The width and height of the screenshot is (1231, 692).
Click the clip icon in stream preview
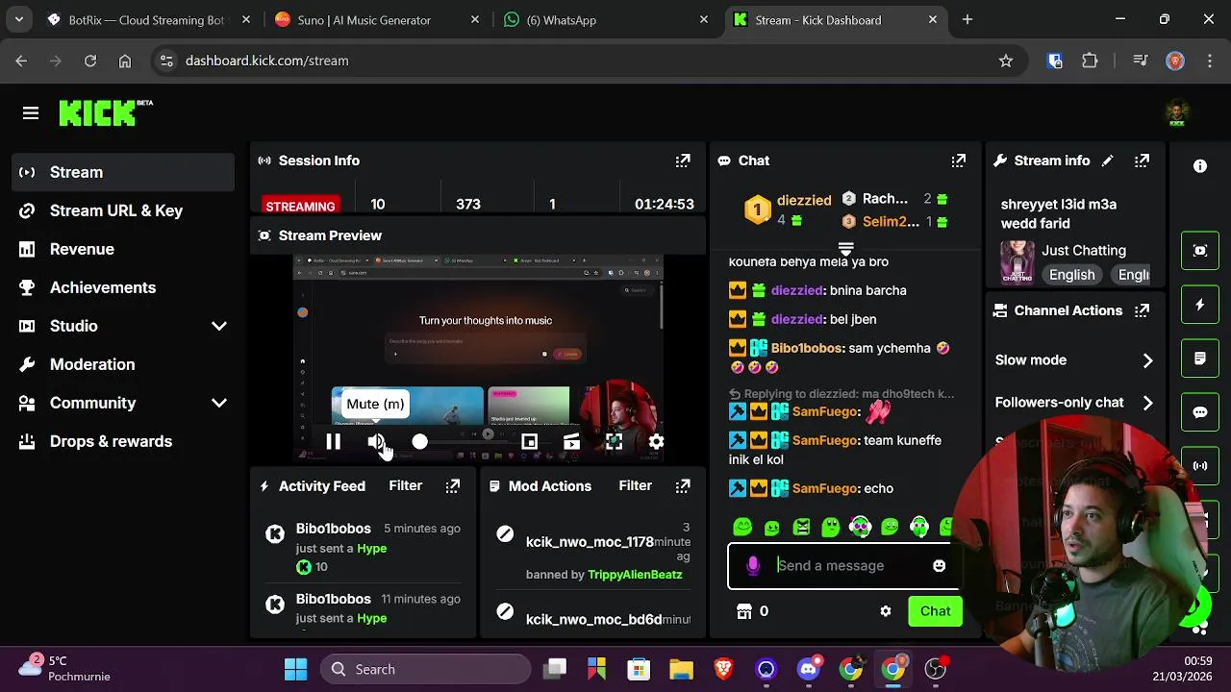(x=571, y=442)
